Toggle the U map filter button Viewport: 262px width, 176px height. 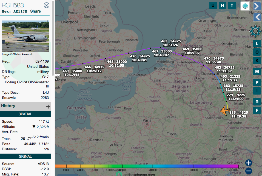[x=213, y=5]
